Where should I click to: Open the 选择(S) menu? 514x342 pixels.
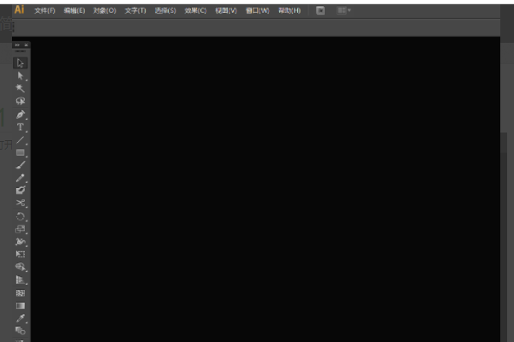coord(165,10)
